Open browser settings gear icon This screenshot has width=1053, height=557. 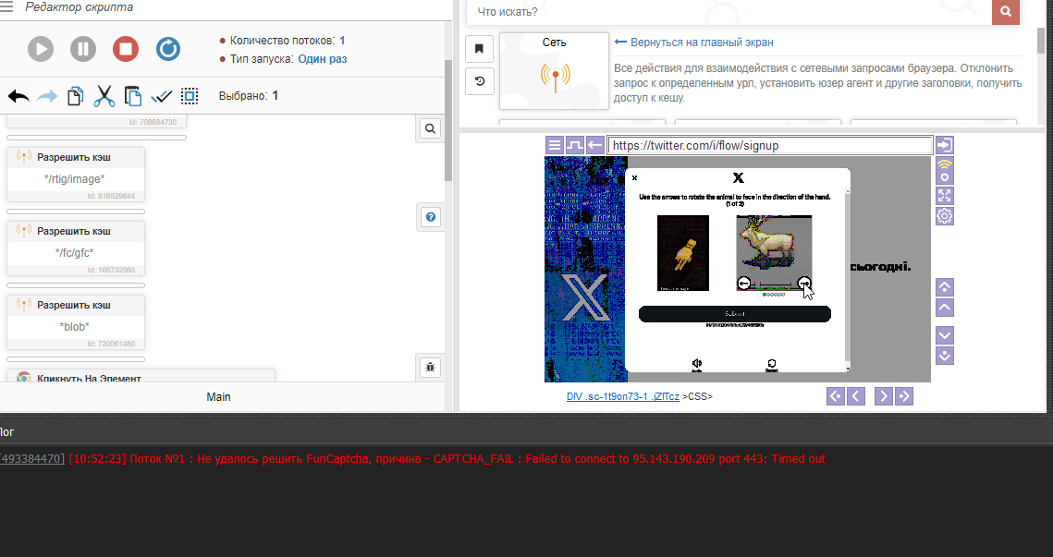(x=944, y=216)
